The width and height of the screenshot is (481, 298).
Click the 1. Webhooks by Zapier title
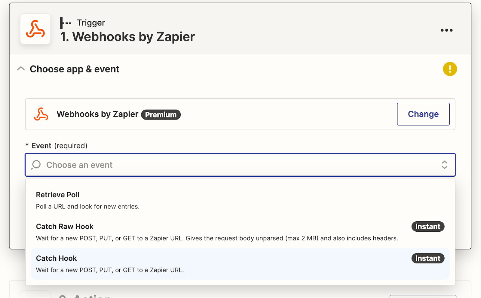coord(127,37)
